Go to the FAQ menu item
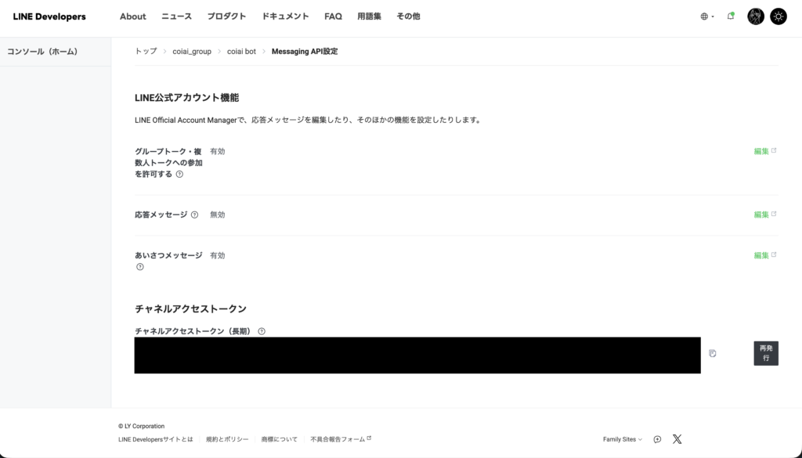 (x=333, y=16)
